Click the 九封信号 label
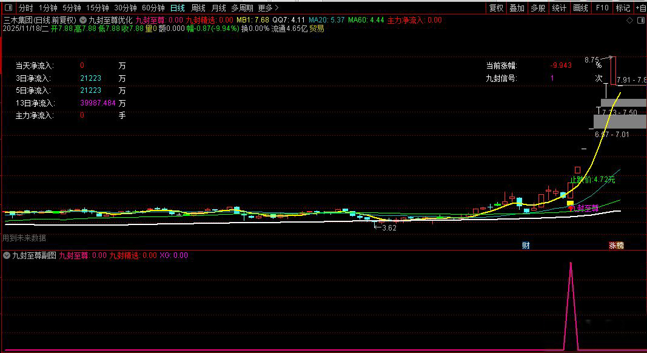The width and height of the screenshot is (647, 353). (x=501, y=78)
